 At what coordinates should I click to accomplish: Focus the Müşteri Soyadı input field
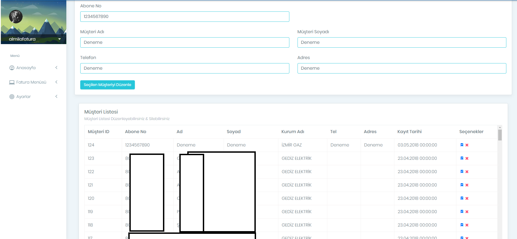pyautogui.click(x=402, y=42)
